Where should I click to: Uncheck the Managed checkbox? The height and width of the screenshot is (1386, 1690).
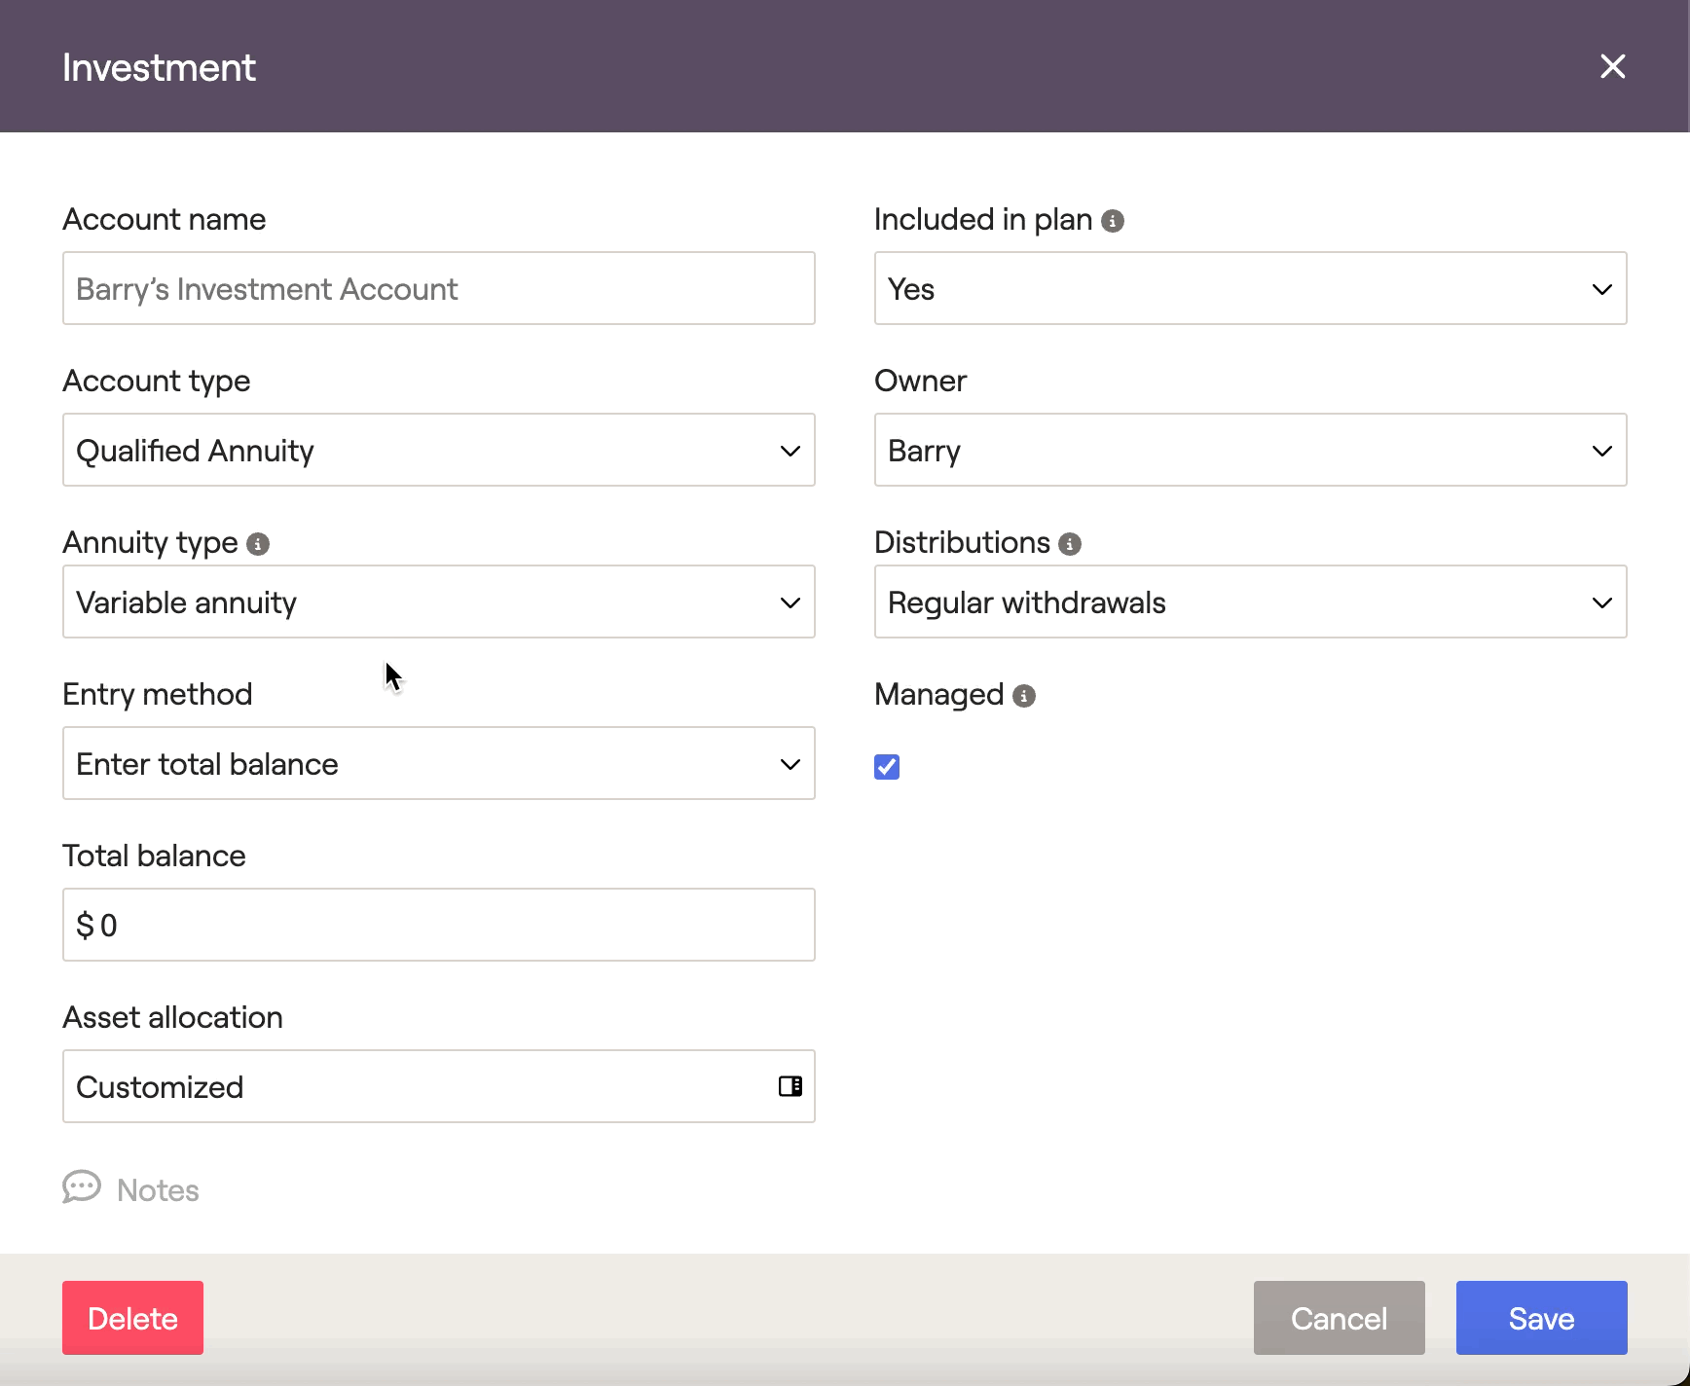(x=887, y=767)
